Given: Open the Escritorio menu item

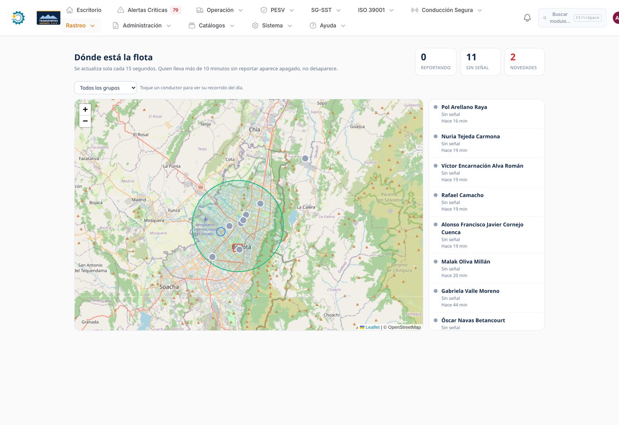Looking at the screenshot, I should pos(84,10).
